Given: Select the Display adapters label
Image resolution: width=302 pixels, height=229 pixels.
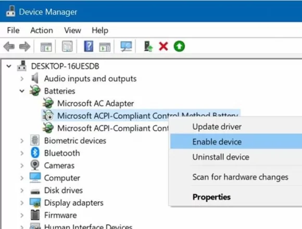Looking at the screenshot, I should click(x=74, y=203).
